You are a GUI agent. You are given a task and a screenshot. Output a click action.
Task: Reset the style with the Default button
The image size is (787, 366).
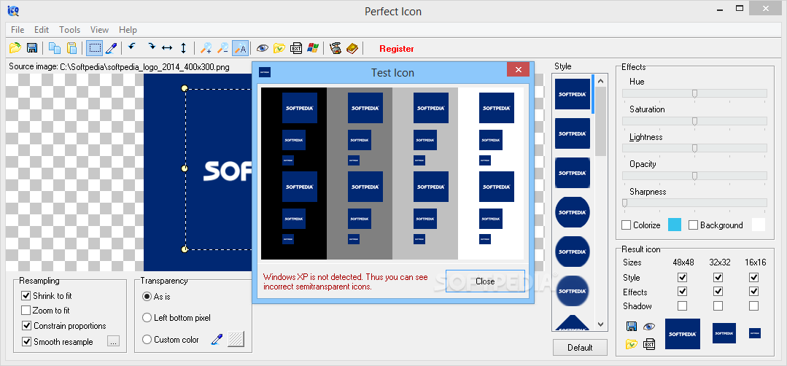click(580, 348)
